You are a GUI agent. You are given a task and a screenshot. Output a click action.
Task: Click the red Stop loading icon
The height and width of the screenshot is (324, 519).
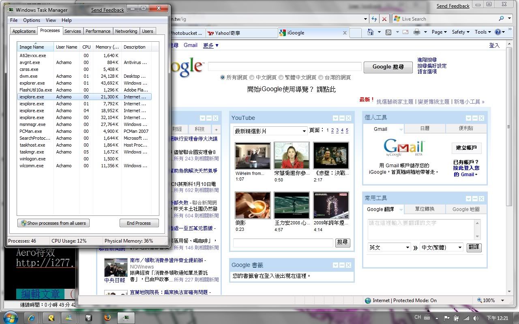click(x=384, y=19)
